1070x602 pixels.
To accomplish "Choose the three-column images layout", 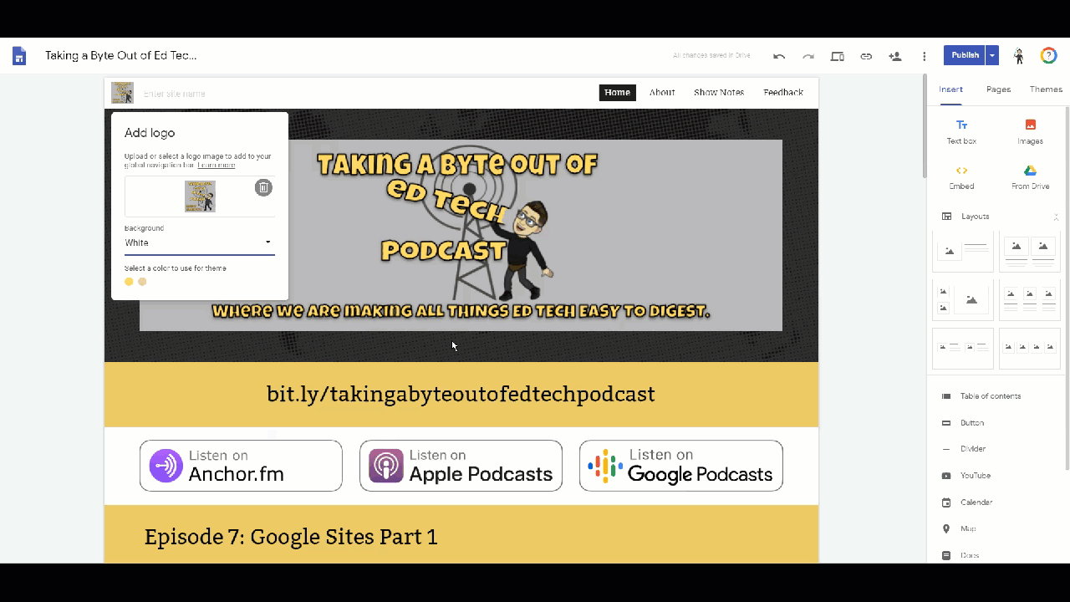I will [1030, 300].
